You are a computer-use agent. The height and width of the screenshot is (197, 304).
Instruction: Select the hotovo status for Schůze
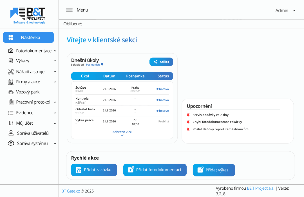(x=162, y=89)
